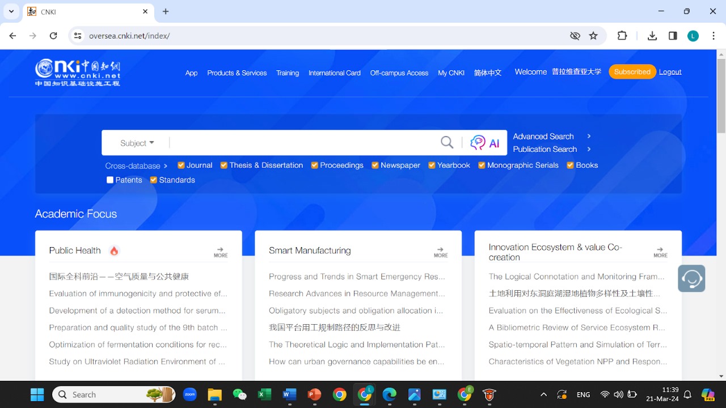726x408 pixels.
Task: Click the MORE arrow on Smart Manufacturing card
Action: click(441, 252)
